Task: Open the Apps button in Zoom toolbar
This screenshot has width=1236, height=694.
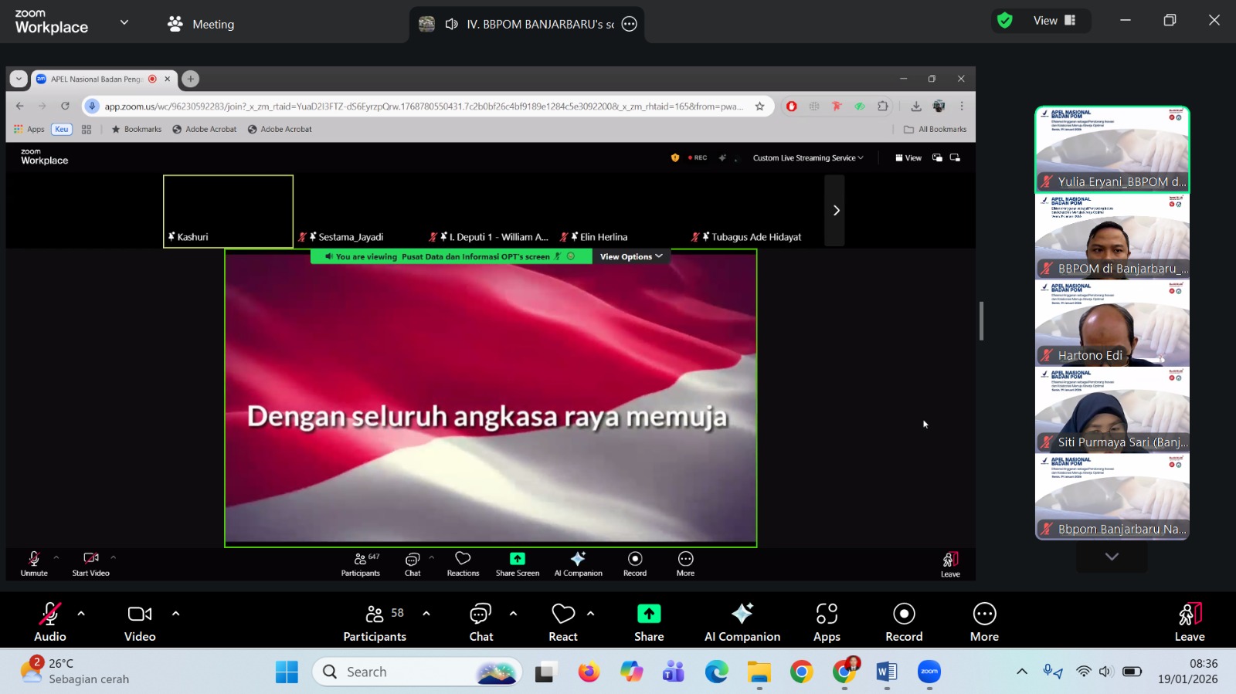Action: (x=827, y=621)
